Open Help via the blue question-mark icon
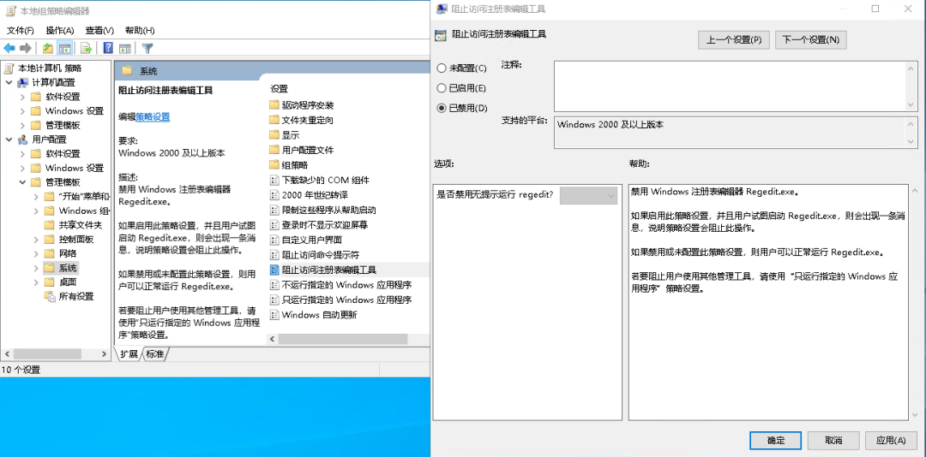 tap(108, 48)
